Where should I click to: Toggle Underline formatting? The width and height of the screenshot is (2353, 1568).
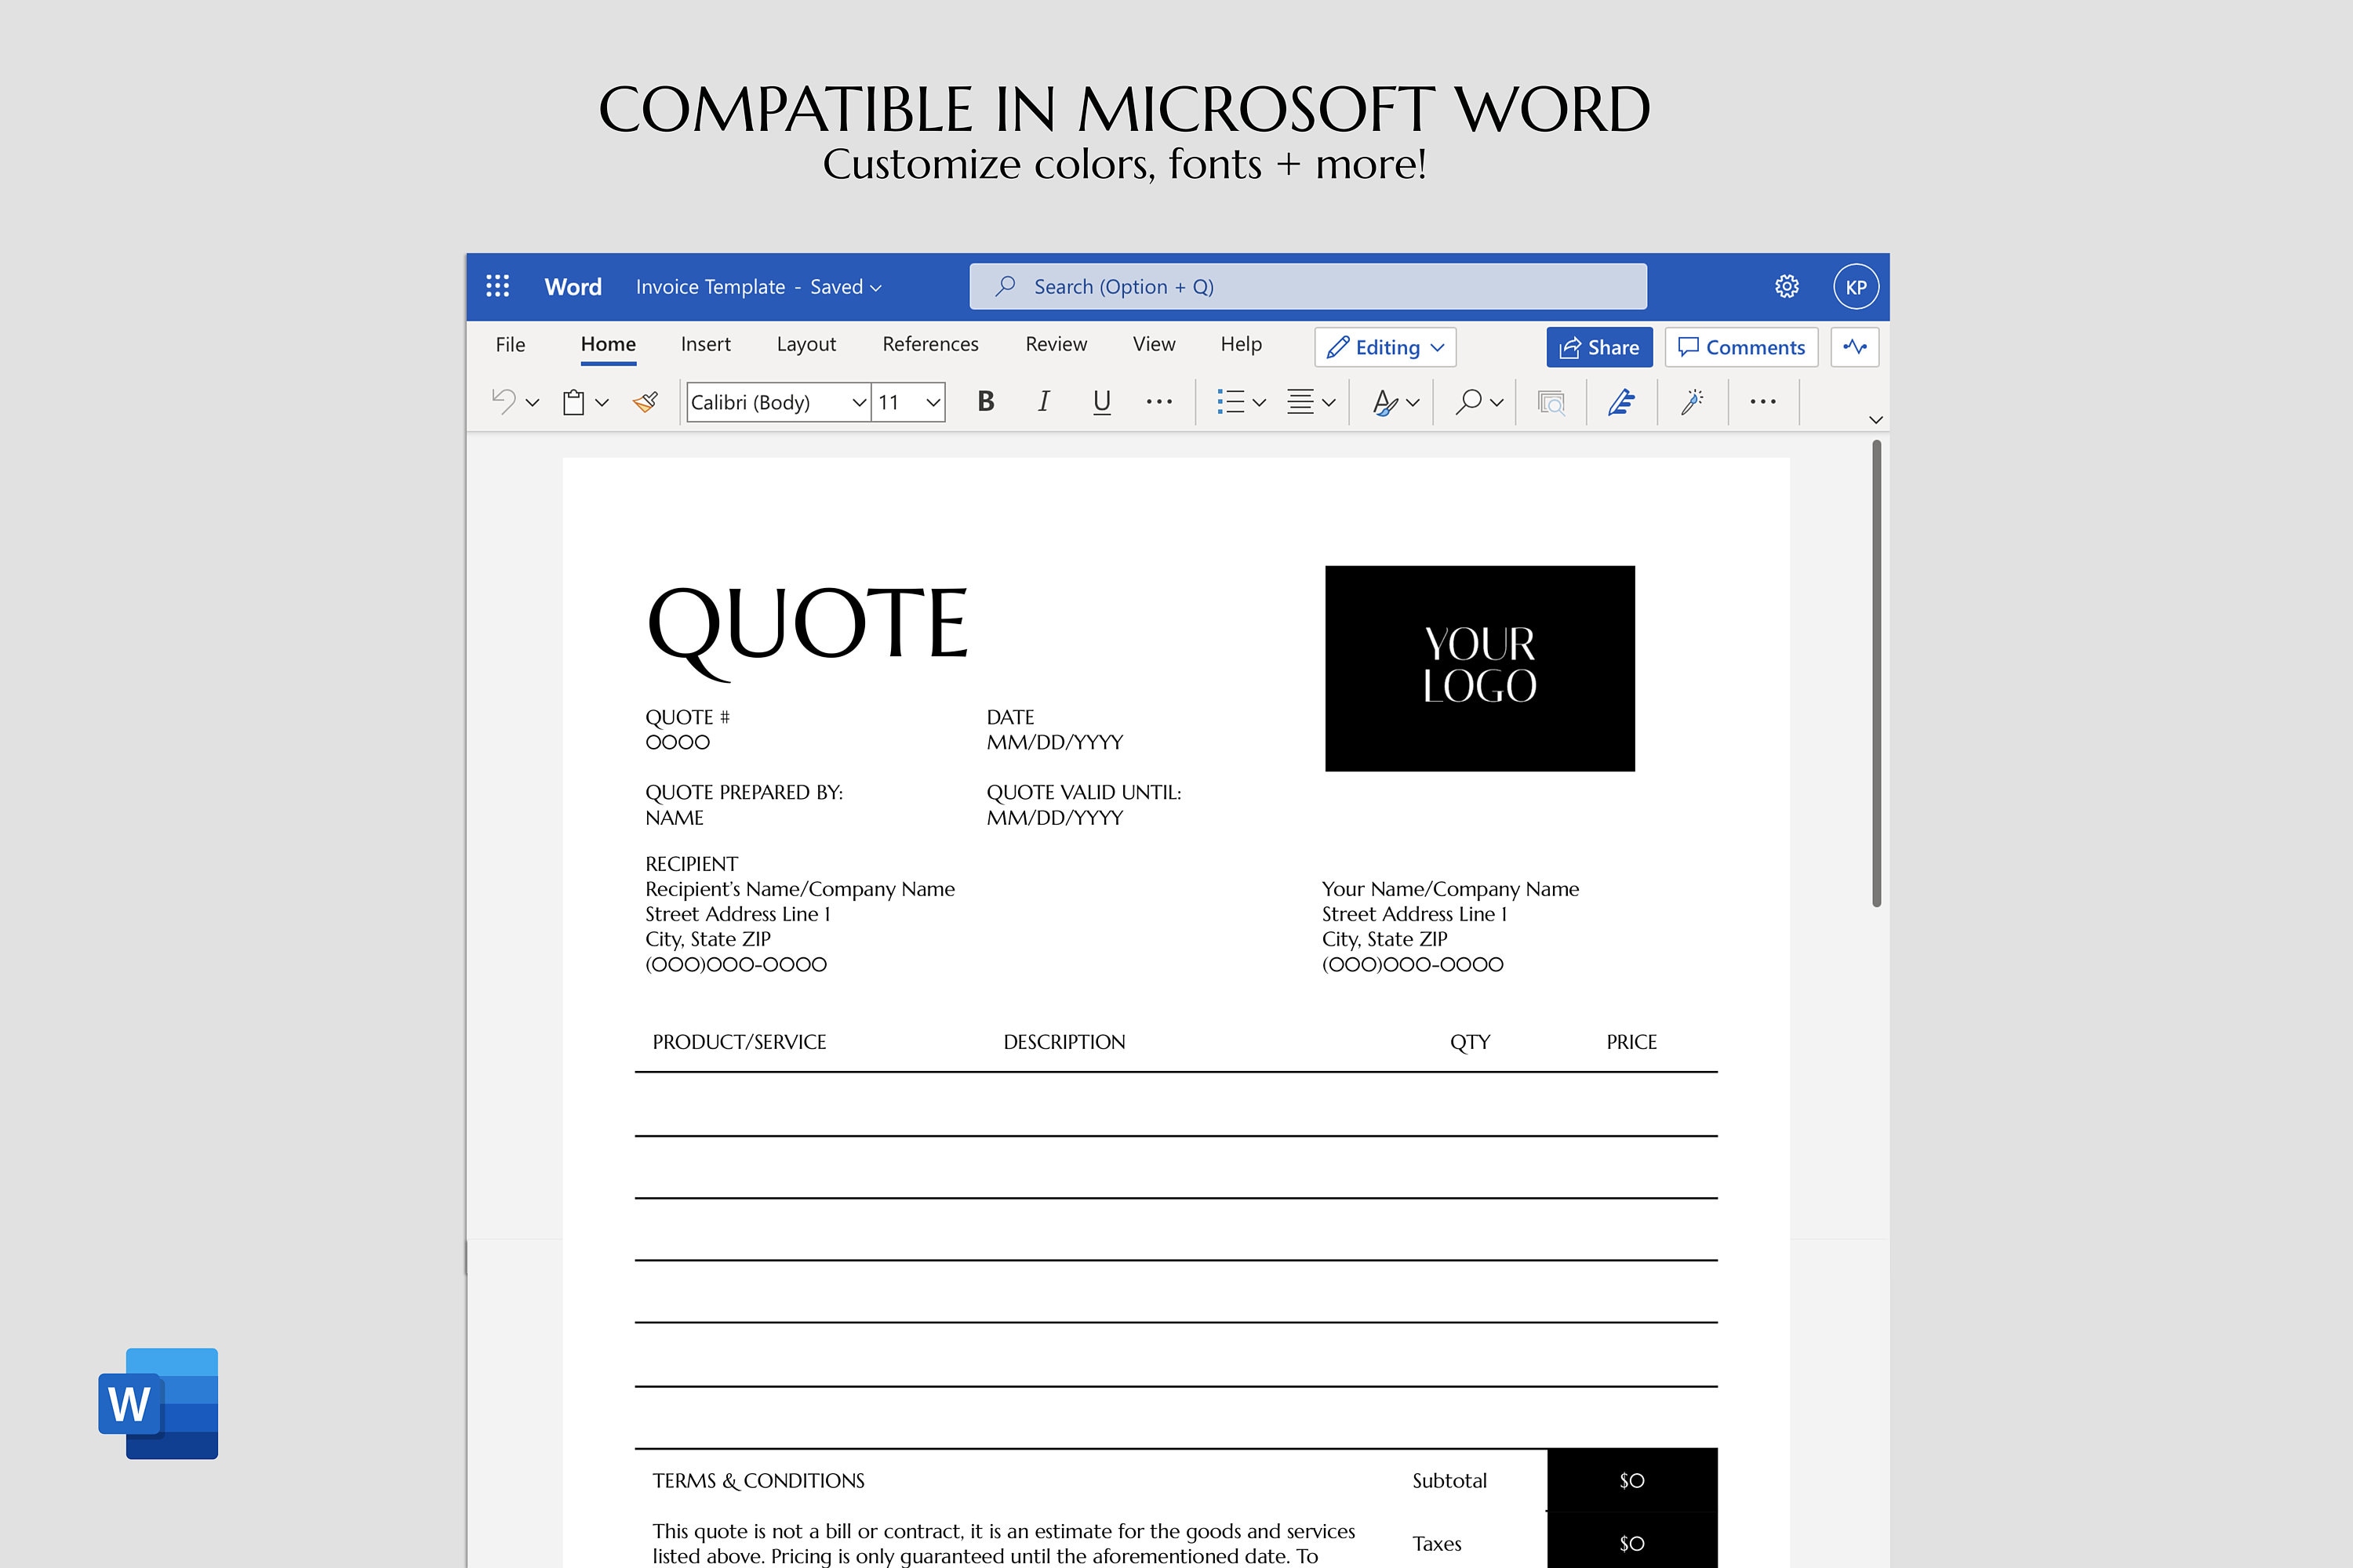pyautogui.click(x=1101, y=402)
